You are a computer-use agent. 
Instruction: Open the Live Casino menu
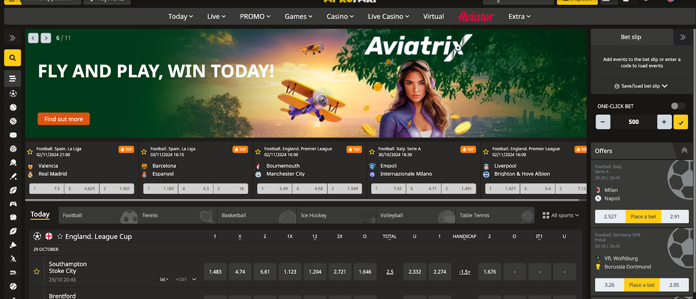(388, 16)
